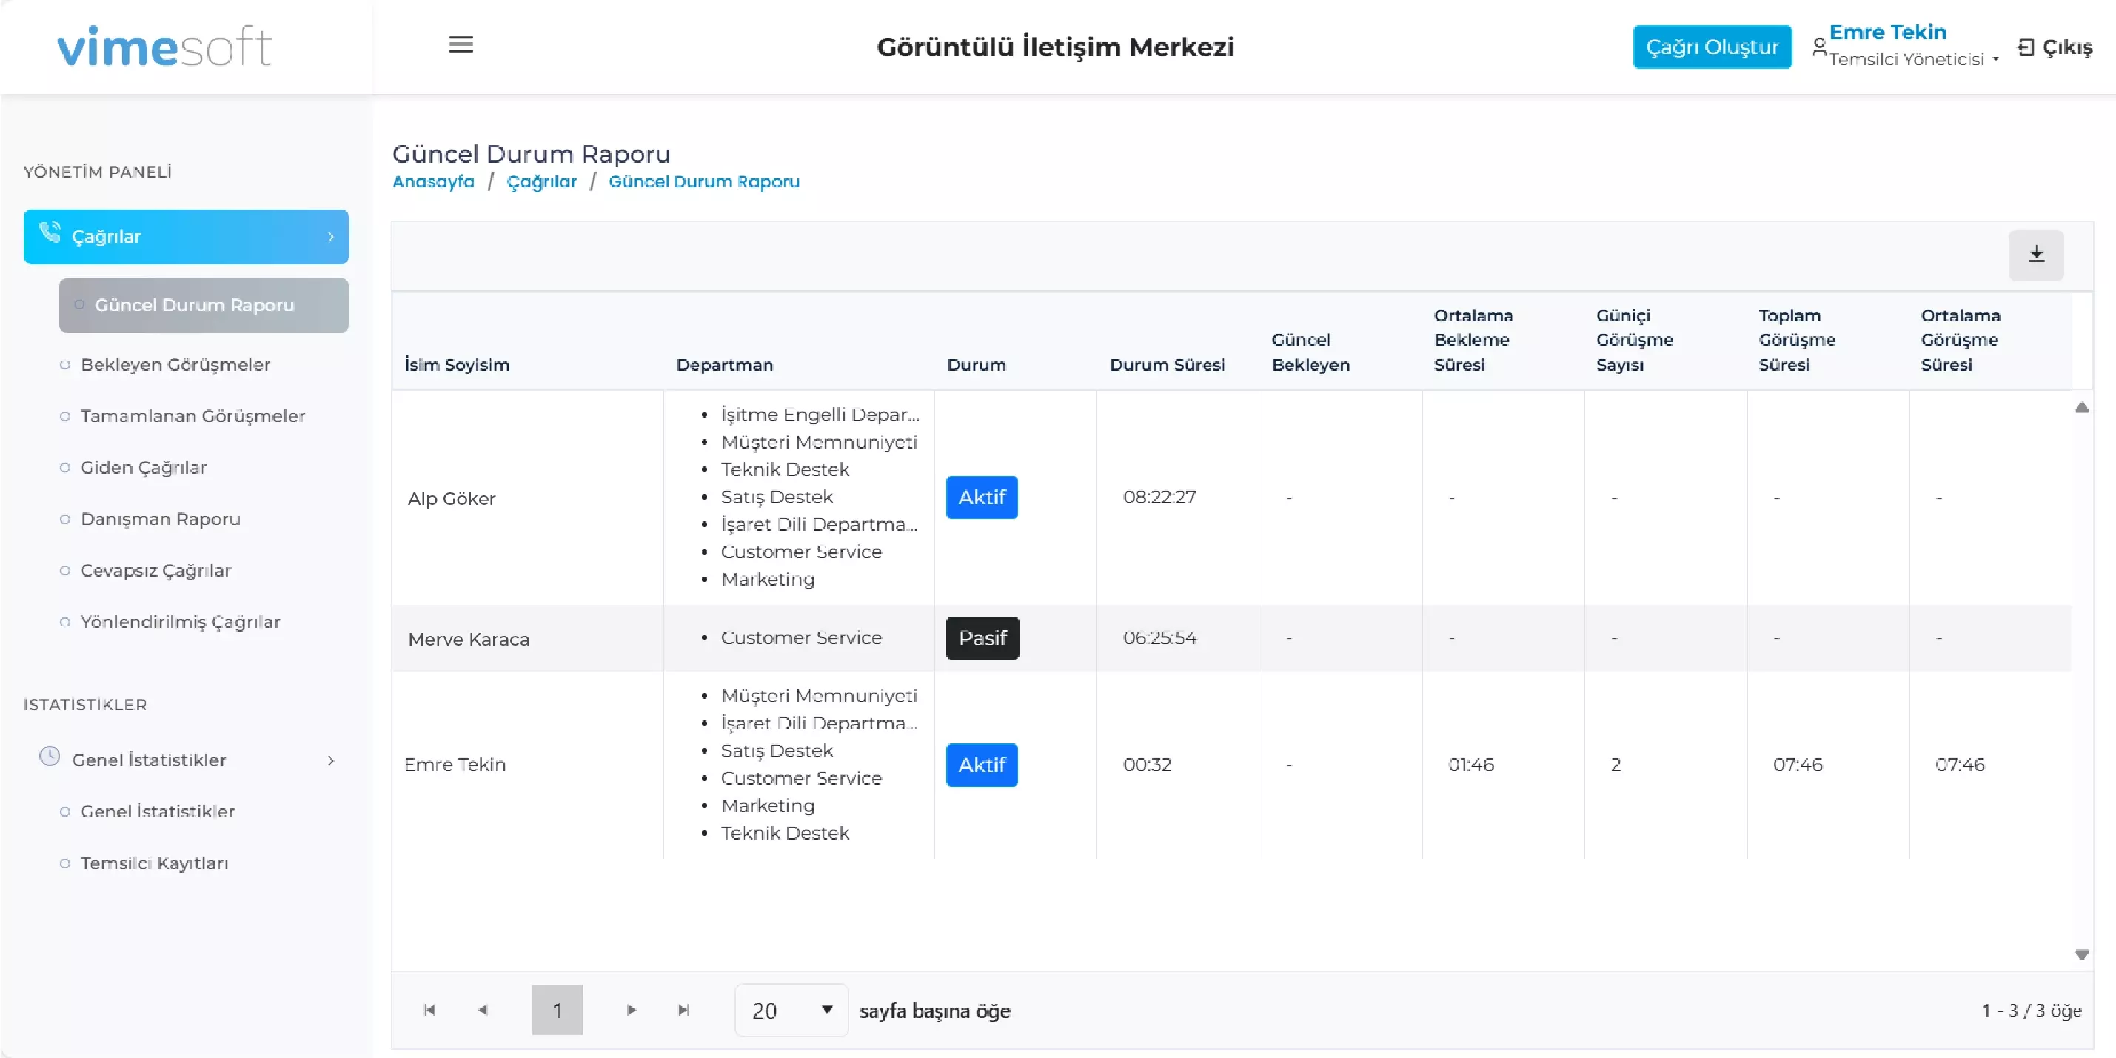The height and width of the screenshot is (1058, 2116).
Task: Click Anasayfa breadcrumb link
Action: (x=433, y=181)
